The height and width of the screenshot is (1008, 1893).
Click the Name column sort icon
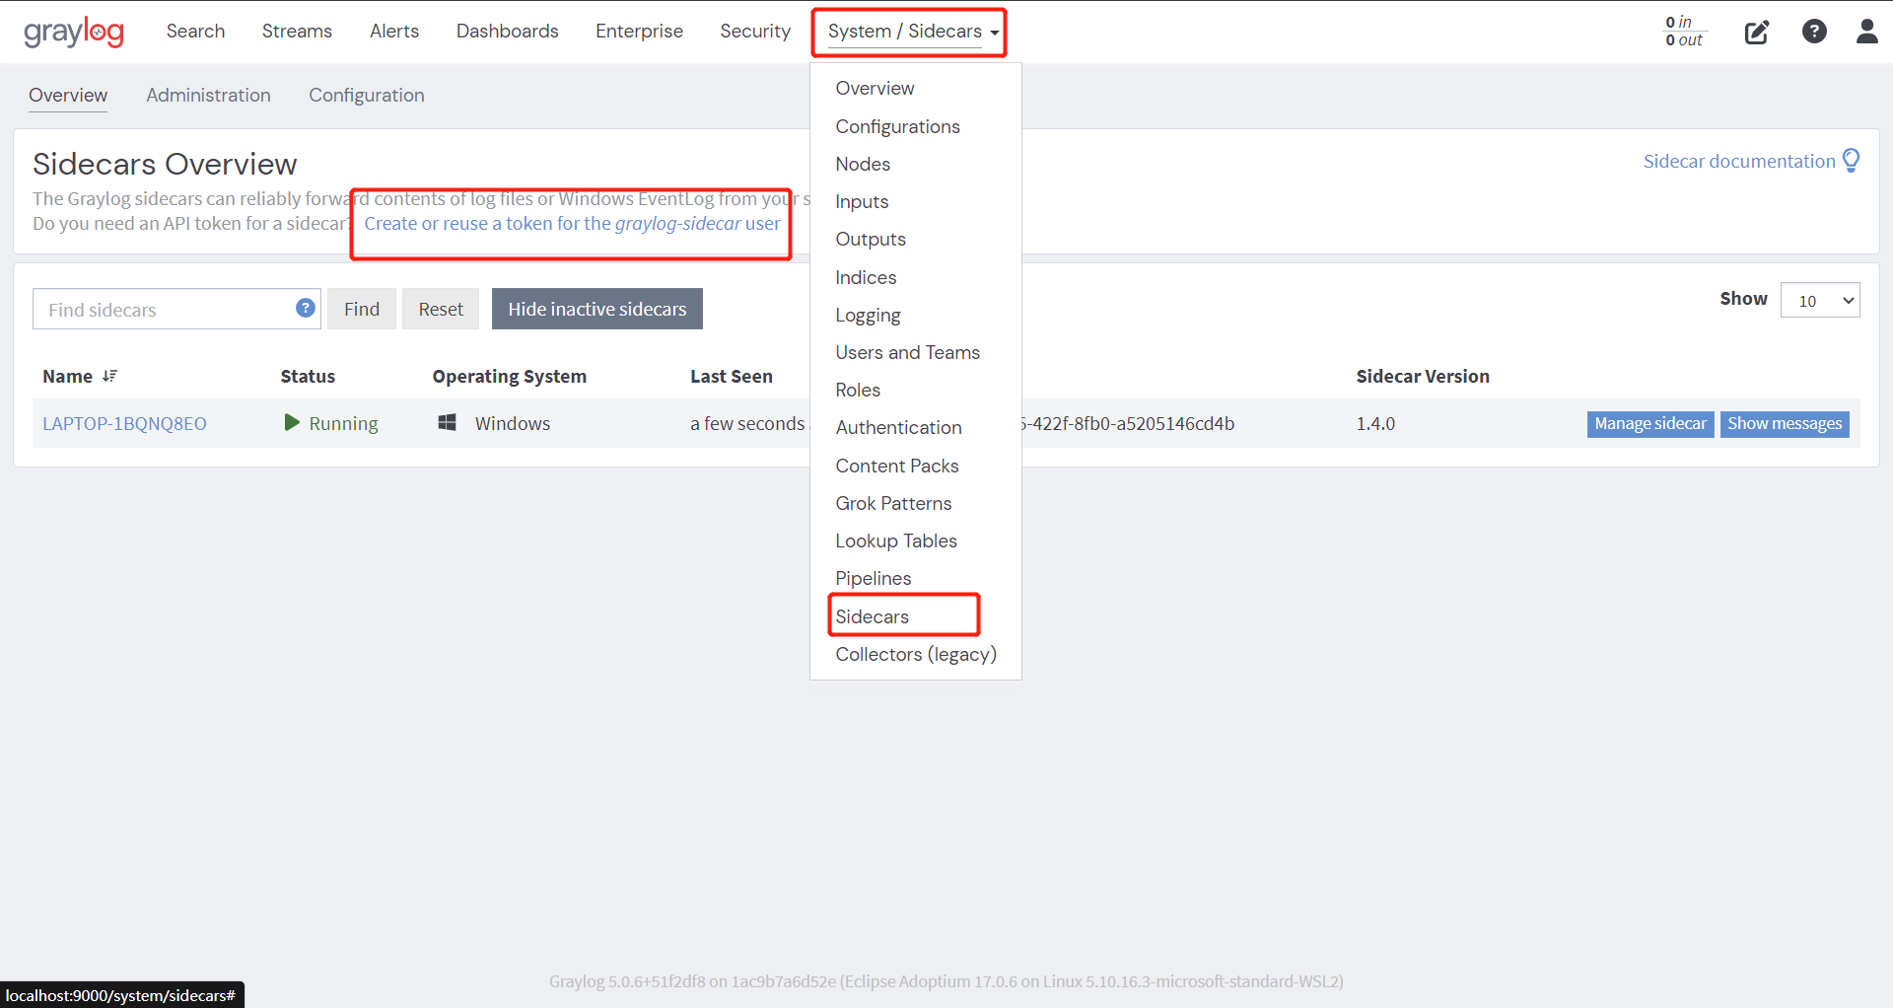click(109, 376)
